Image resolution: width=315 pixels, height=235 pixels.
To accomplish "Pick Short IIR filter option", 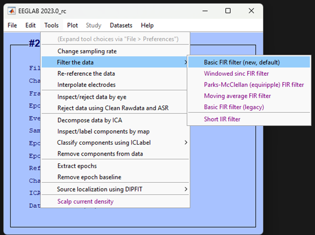I will point(222,119).
